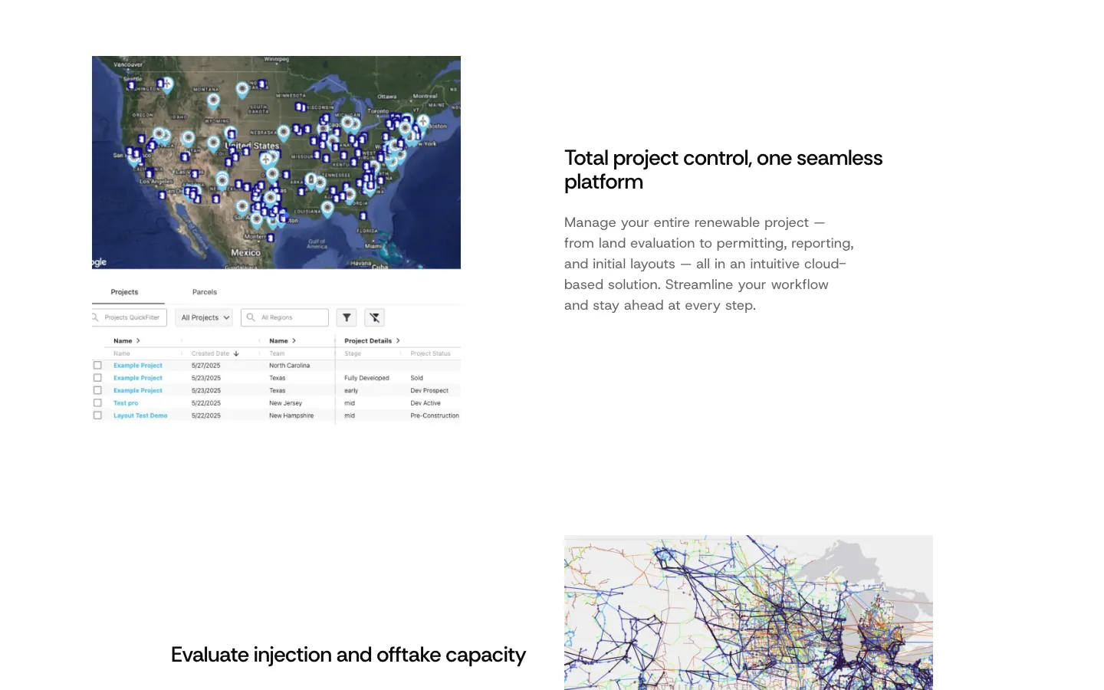Click the 5/27/2025 date cell
This screenshot has height=690, width=1104.
point(205,366)
